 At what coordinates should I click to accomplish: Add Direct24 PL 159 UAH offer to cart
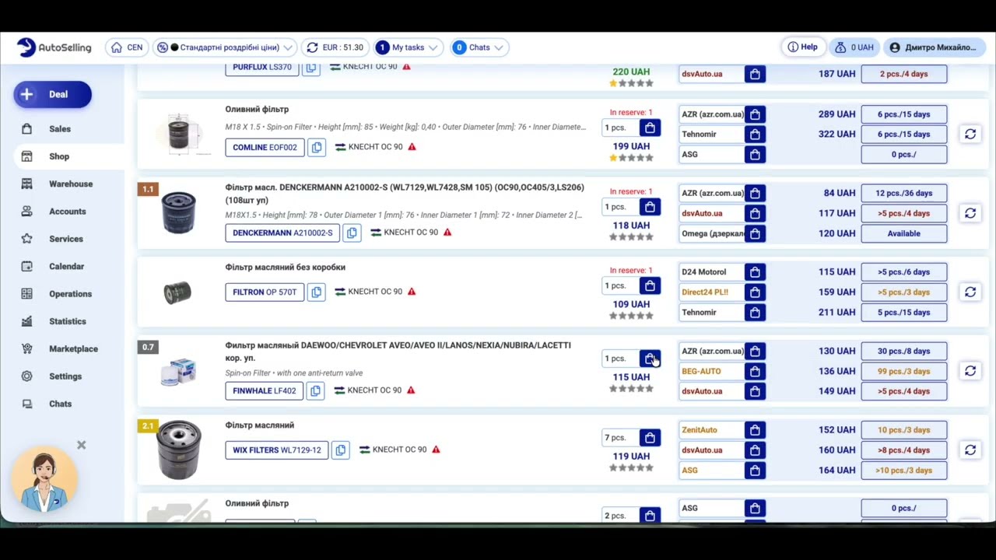coord(755,292)
